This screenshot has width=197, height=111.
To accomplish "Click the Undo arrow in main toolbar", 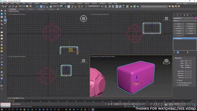I will click(2, 6).
